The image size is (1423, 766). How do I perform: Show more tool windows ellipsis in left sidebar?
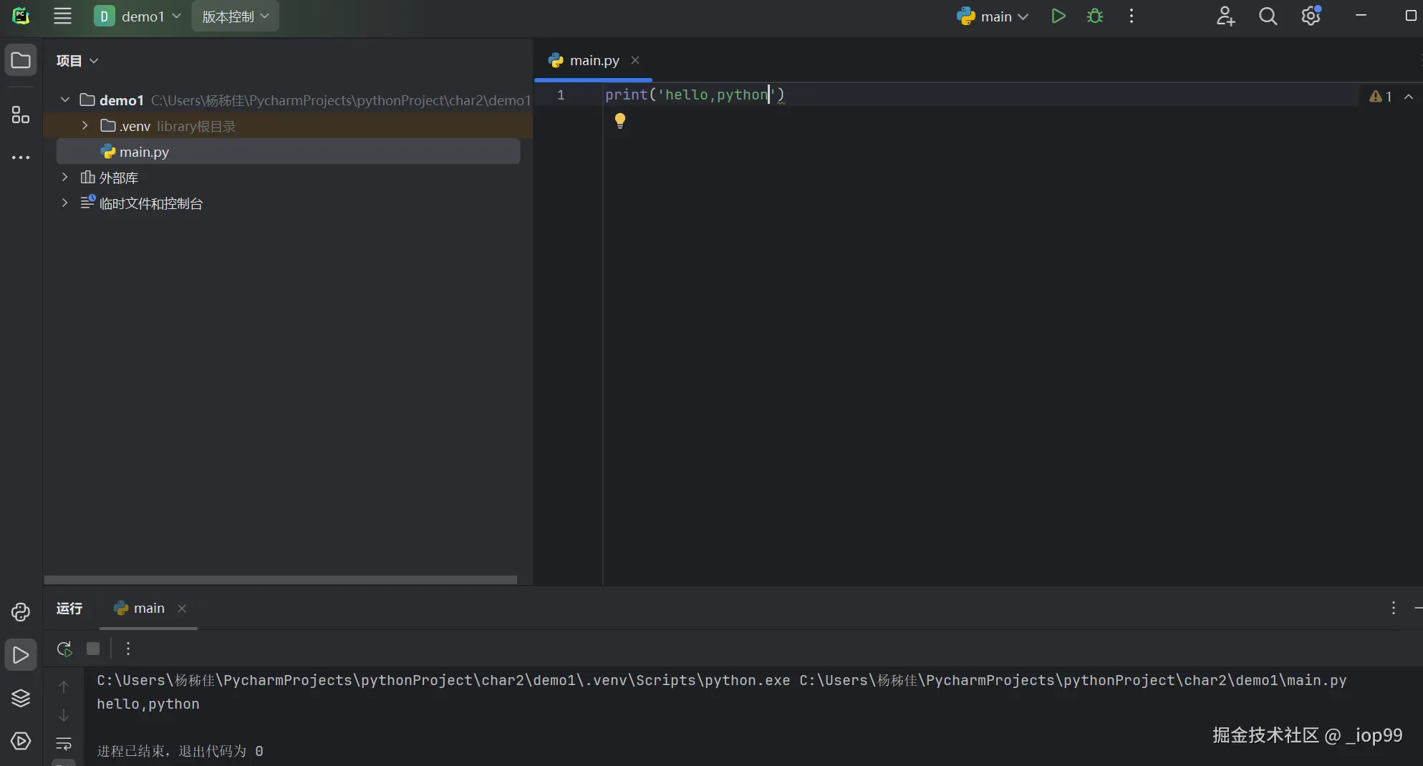(x=21, y=157)
